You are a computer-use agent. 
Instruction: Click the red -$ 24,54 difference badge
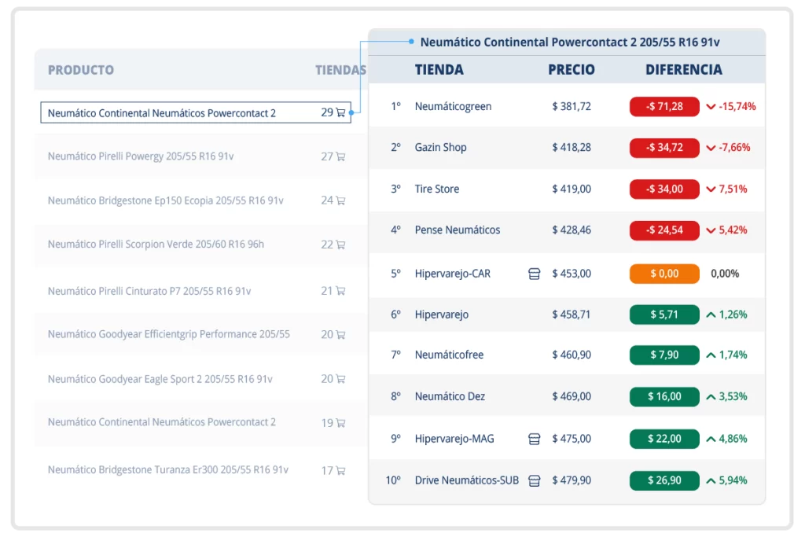[664, 230]
